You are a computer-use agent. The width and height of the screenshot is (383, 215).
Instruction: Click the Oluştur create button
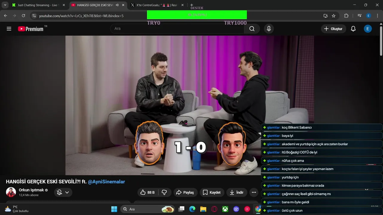coord(333,29)
